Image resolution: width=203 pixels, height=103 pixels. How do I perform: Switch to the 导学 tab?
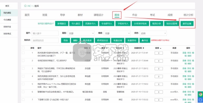62,15
